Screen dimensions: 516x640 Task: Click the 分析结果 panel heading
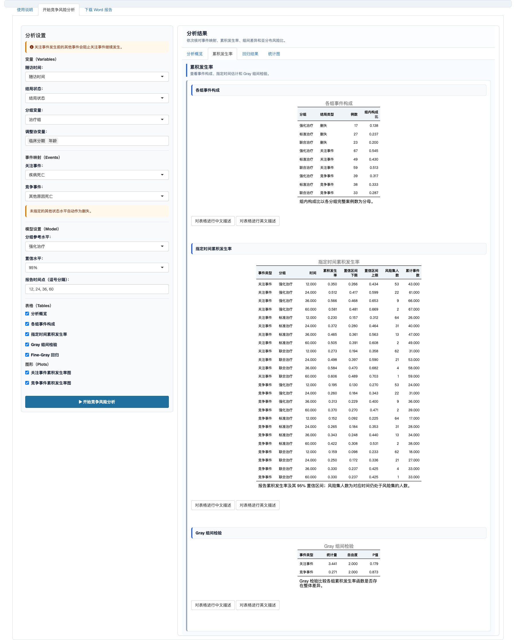(197, 33)
